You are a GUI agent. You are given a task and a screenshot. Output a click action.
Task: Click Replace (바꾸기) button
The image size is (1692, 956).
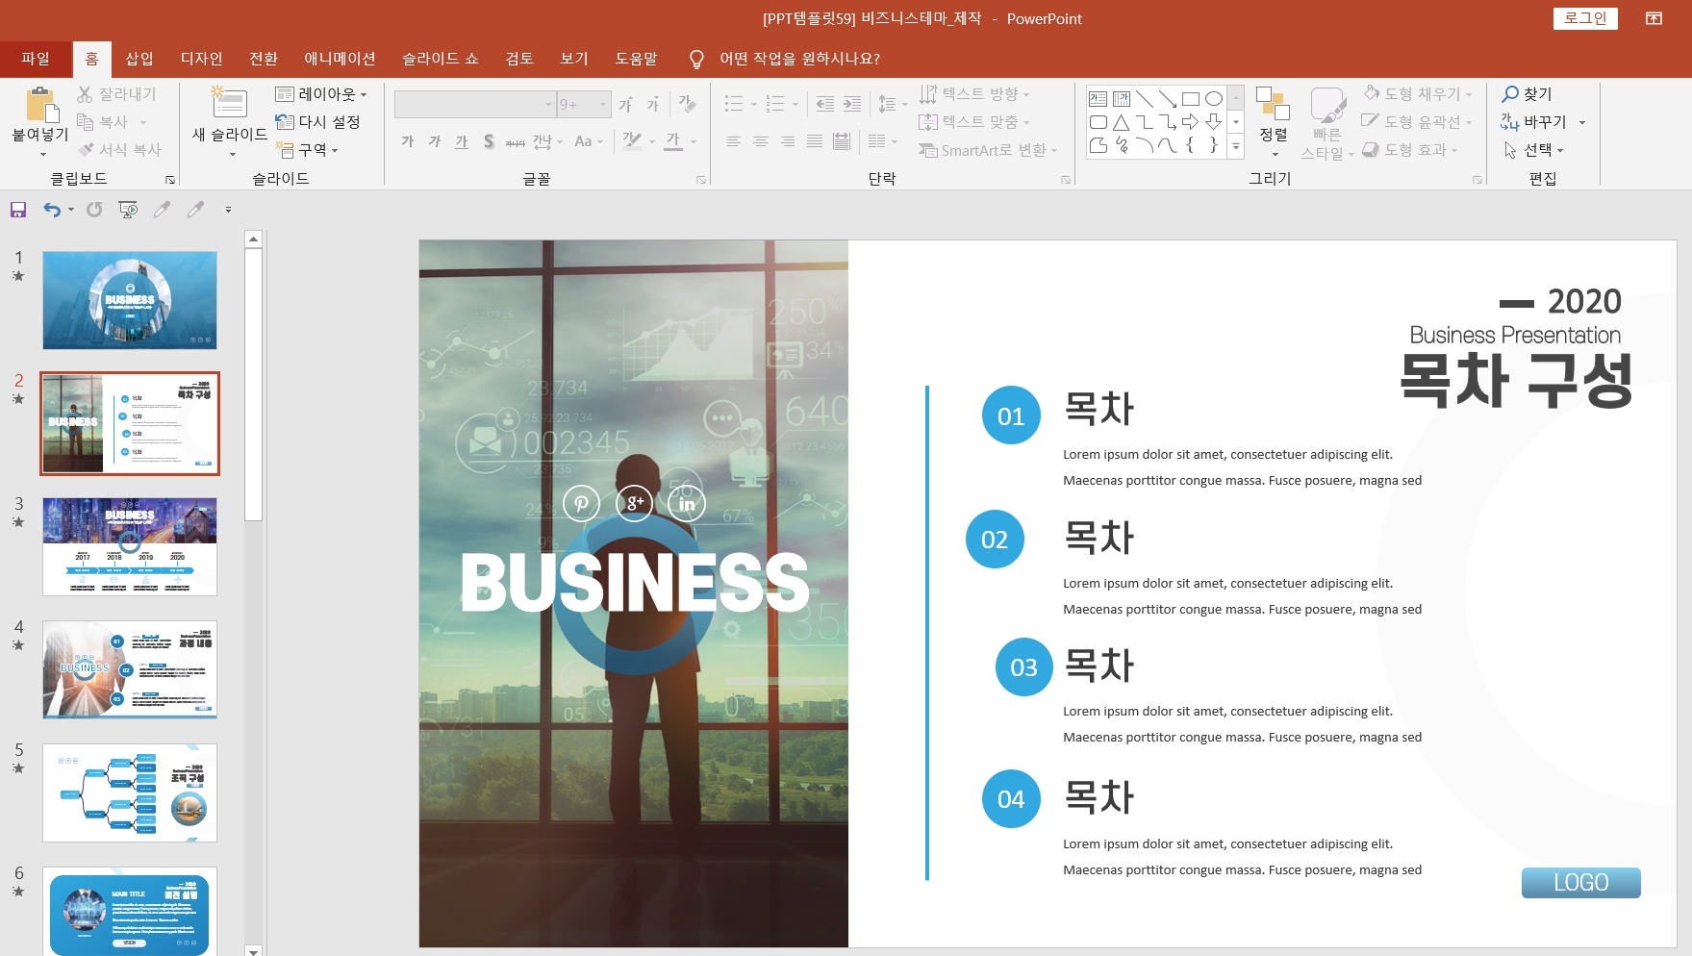coord(1535,122)
